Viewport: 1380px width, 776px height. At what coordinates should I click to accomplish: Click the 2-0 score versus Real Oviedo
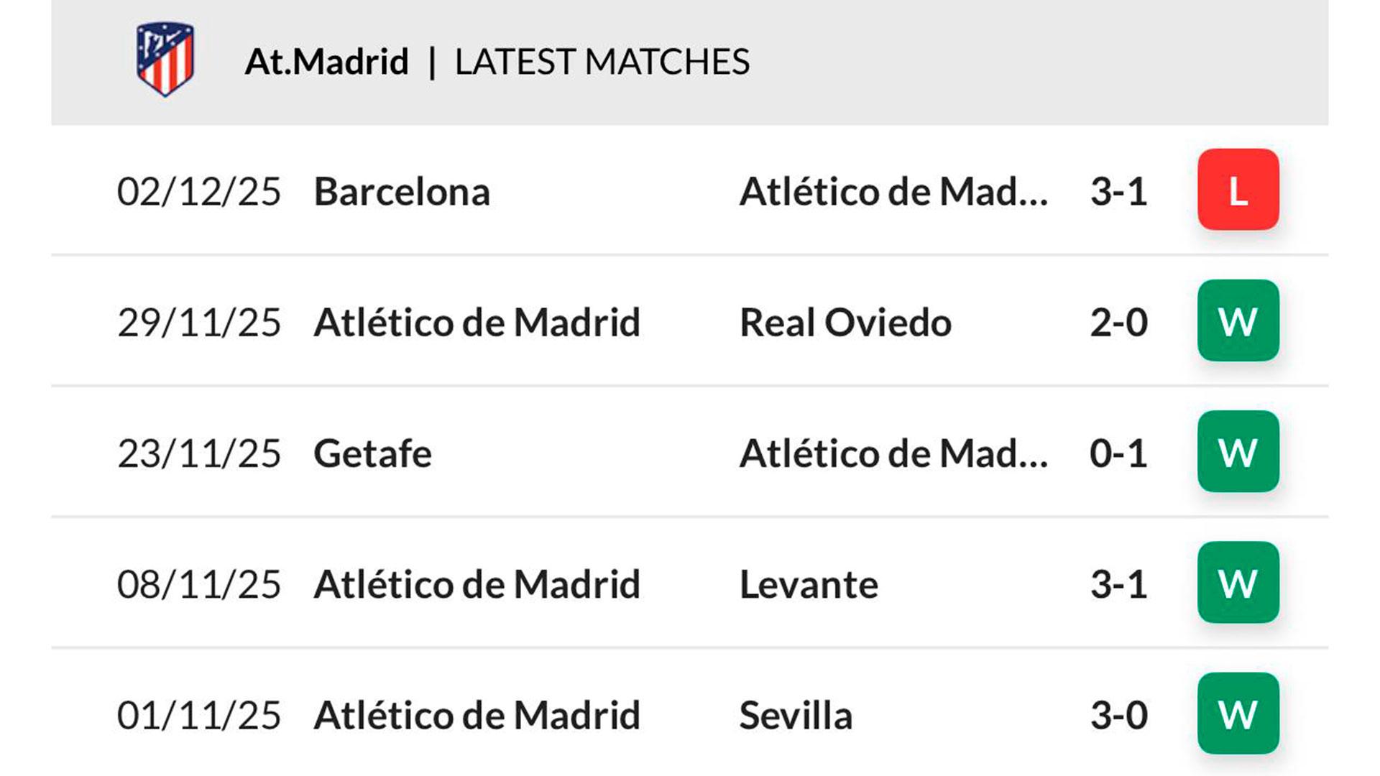[1118, 323]
